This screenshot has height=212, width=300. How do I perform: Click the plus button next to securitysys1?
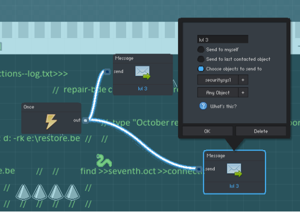(x=243, y=80)
